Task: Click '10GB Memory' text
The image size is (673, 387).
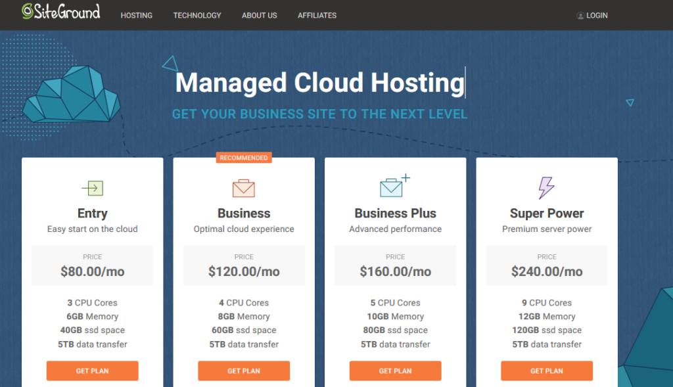Action: coord(395,317)
